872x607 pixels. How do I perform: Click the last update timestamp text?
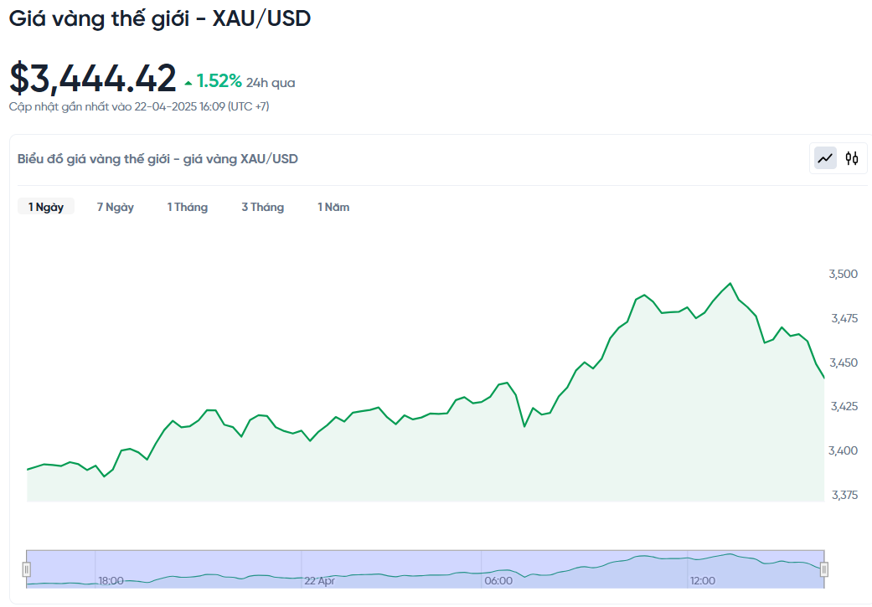pyautogui.click(x=139, y=106)
